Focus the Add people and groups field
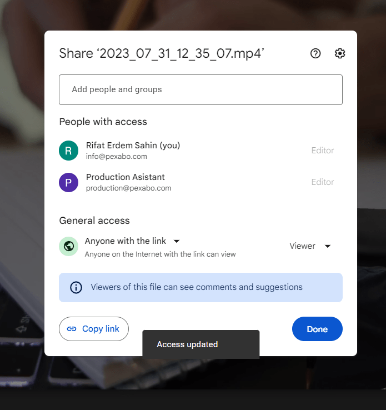The height and width of the screenshot is (410, 386). [200, 89]
